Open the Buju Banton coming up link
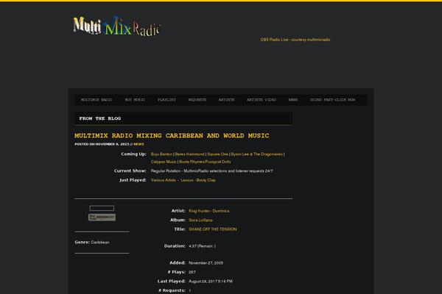Viewport: 442px width, 294px height. pyautogui.click(x=161, y=154)
